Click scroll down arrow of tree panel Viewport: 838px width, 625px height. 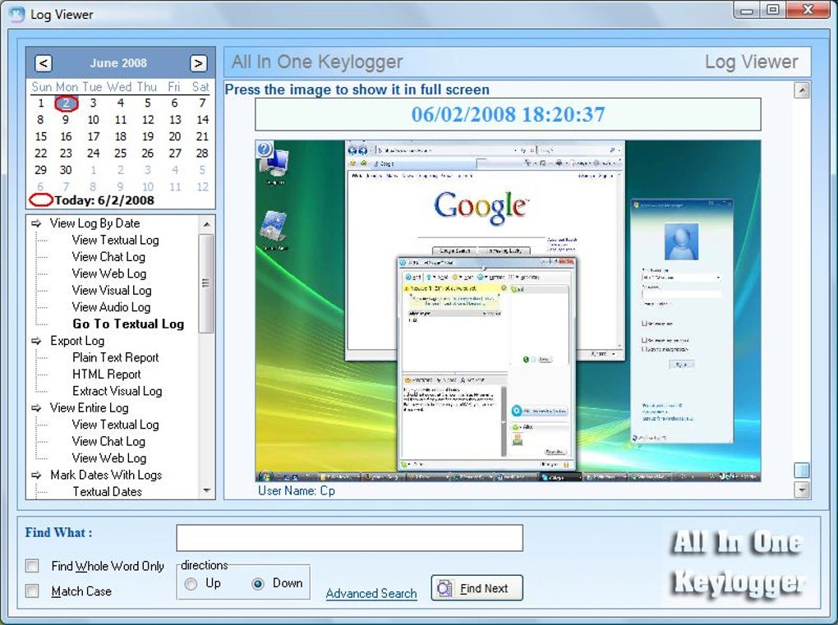point(207,490)
